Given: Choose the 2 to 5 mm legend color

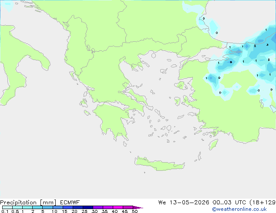Looking at the screenshot, I should pyautogui.click(x=37, y=207).
